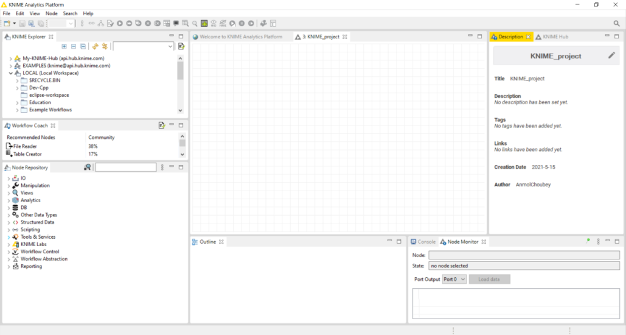The height and width of the screenshot is (335, 626).
Task: Click the toolbar icon right after resume loop
Action: point(263,24)
